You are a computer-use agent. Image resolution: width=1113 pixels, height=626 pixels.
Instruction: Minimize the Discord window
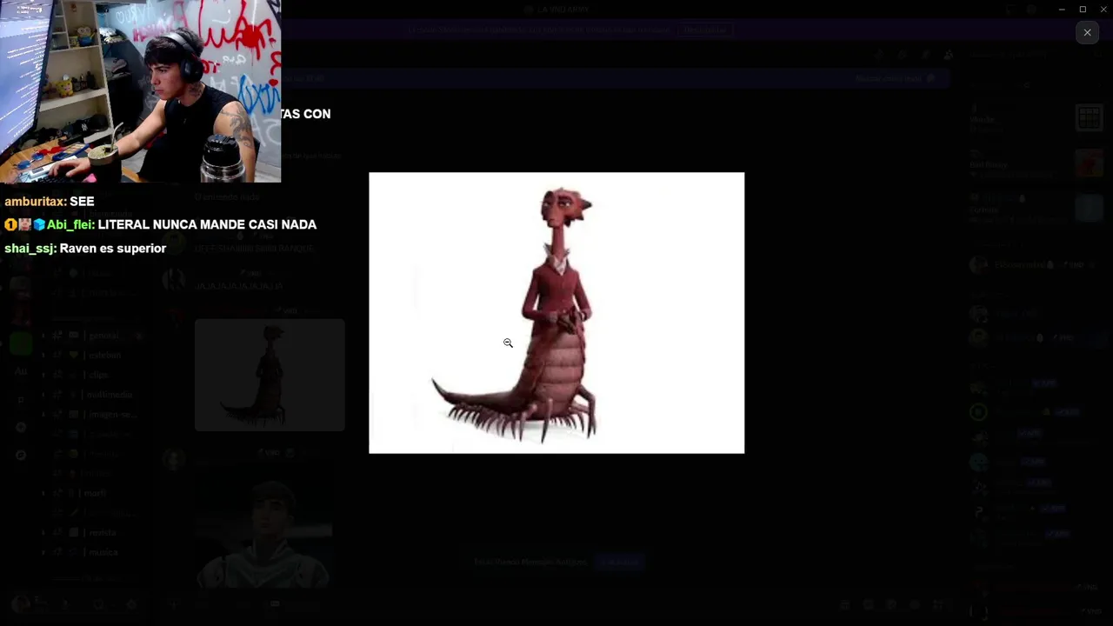point(1062,9)
